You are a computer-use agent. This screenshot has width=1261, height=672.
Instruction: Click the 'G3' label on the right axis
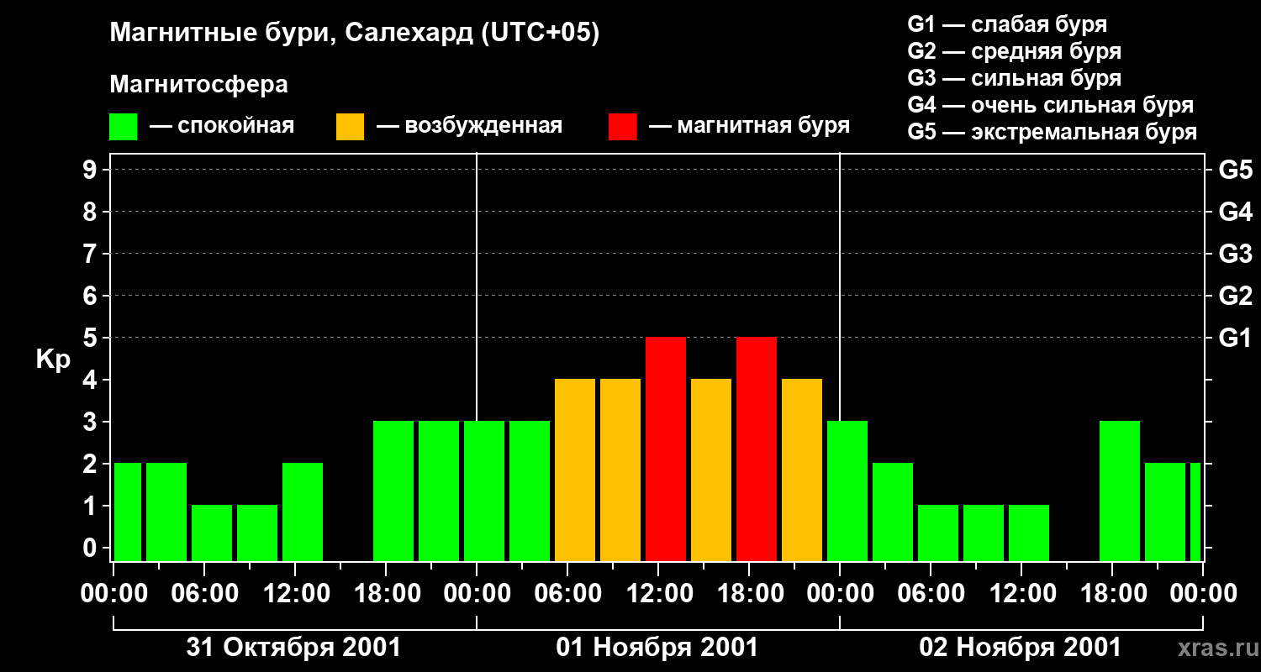1235,254
